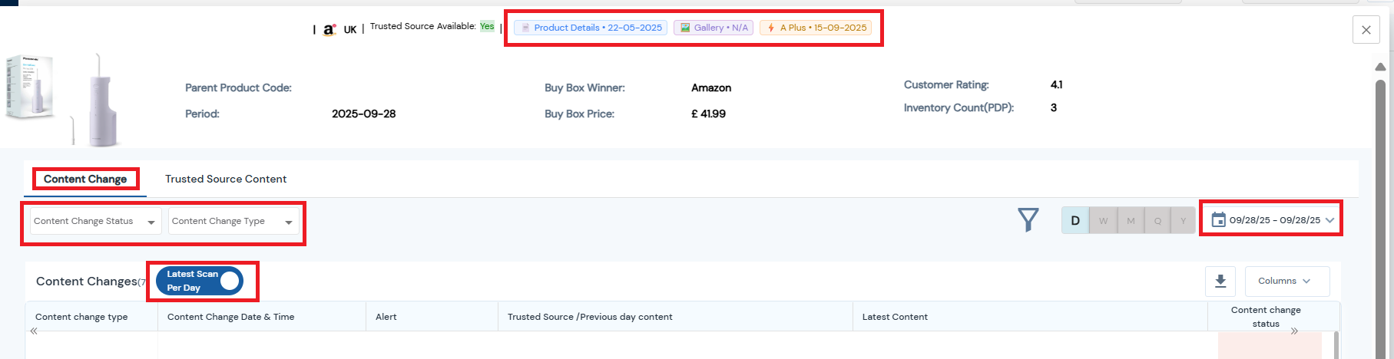Click the A Plus lightning badge

coord(816,28)
